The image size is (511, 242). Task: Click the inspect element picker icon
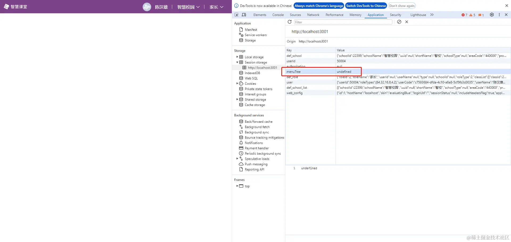pos(236,15)
